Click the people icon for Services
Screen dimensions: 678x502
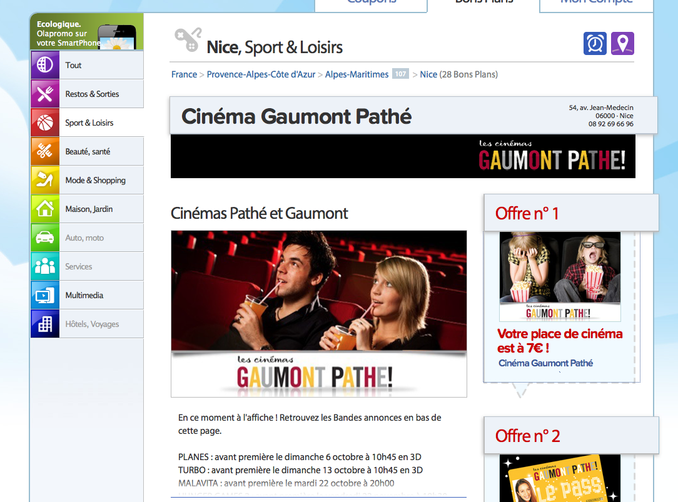[45, 266]
